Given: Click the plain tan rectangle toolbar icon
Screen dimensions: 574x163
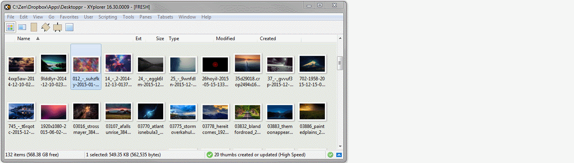Looking at the screenshot, I should tap(34, 27).
